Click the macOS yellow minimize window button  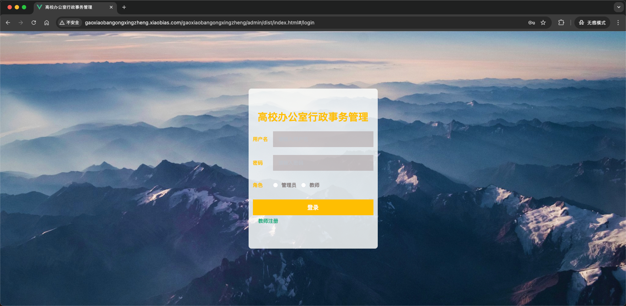(17, 7)
